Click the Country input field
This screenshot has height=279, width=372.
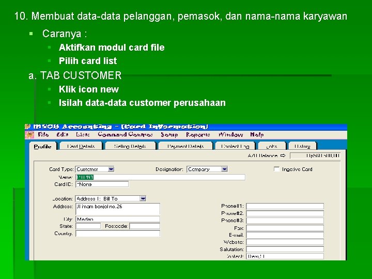pyautogui.click(x=118, y=234)
